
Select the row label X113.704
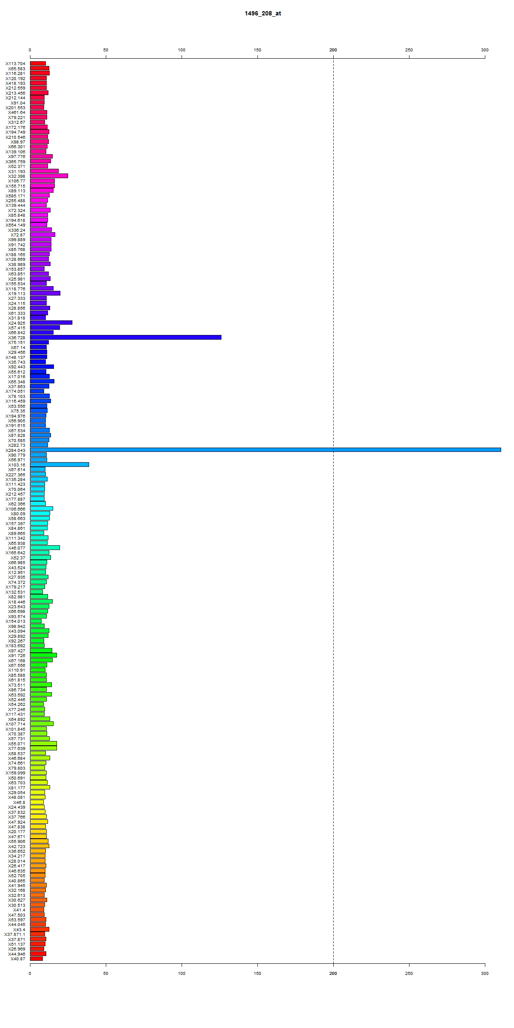(x=15, y=64)
